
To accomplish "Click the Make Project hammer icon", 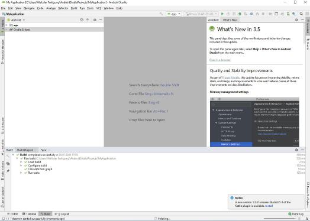I will pos(161,14).
